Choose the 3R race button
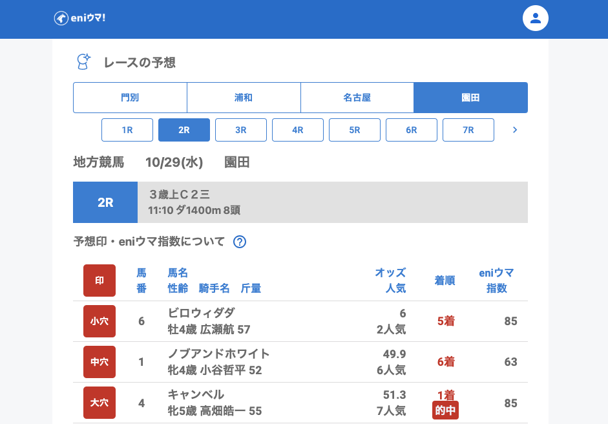This screenshot has width=608, height=424. (x=241, y=130)
